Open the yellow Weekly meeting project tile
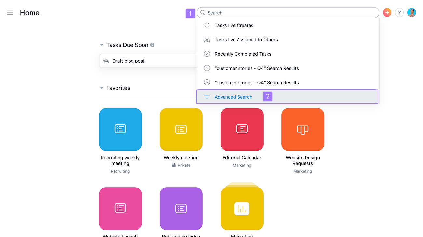The height and width of the screenshot is (237, 423). coord(181,130)
